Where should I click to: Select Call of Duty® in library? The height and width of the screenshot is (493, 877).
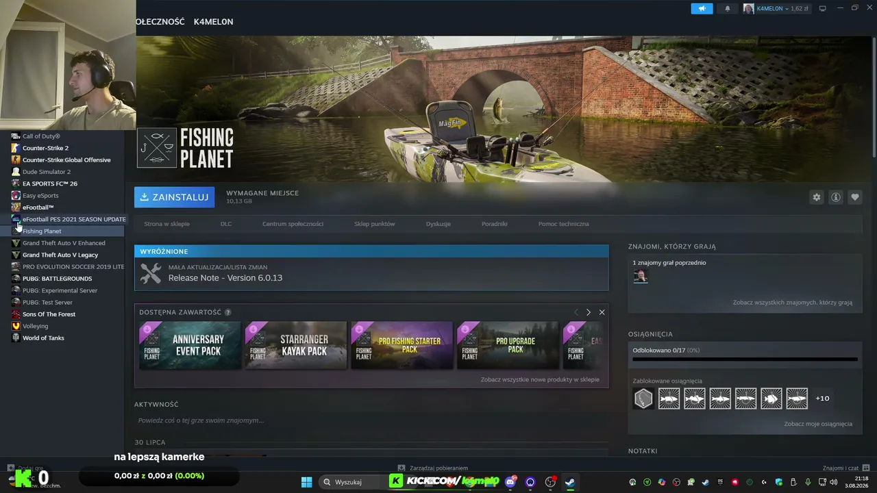click(x=41, y=136)
